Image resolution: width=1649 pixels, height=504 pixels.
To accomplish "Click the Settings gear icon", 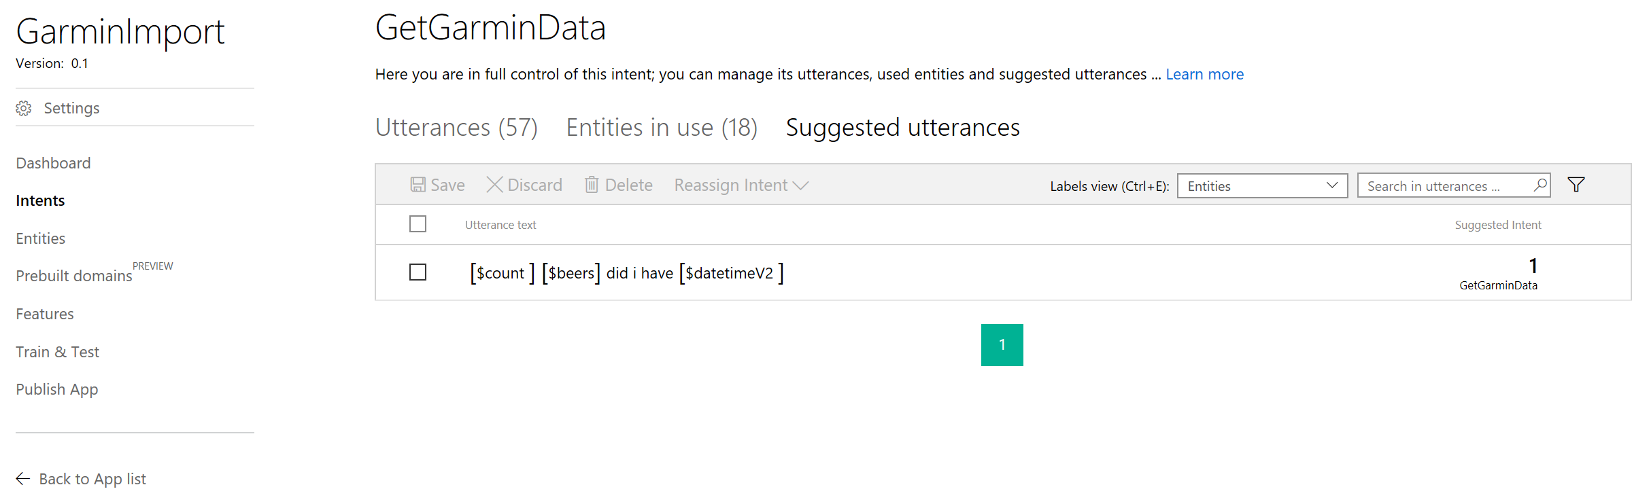I will (x=24, y=109).
